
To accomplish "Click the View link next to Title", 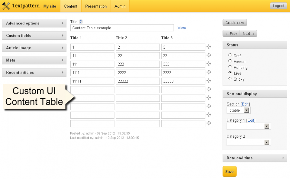I will 182,28.
